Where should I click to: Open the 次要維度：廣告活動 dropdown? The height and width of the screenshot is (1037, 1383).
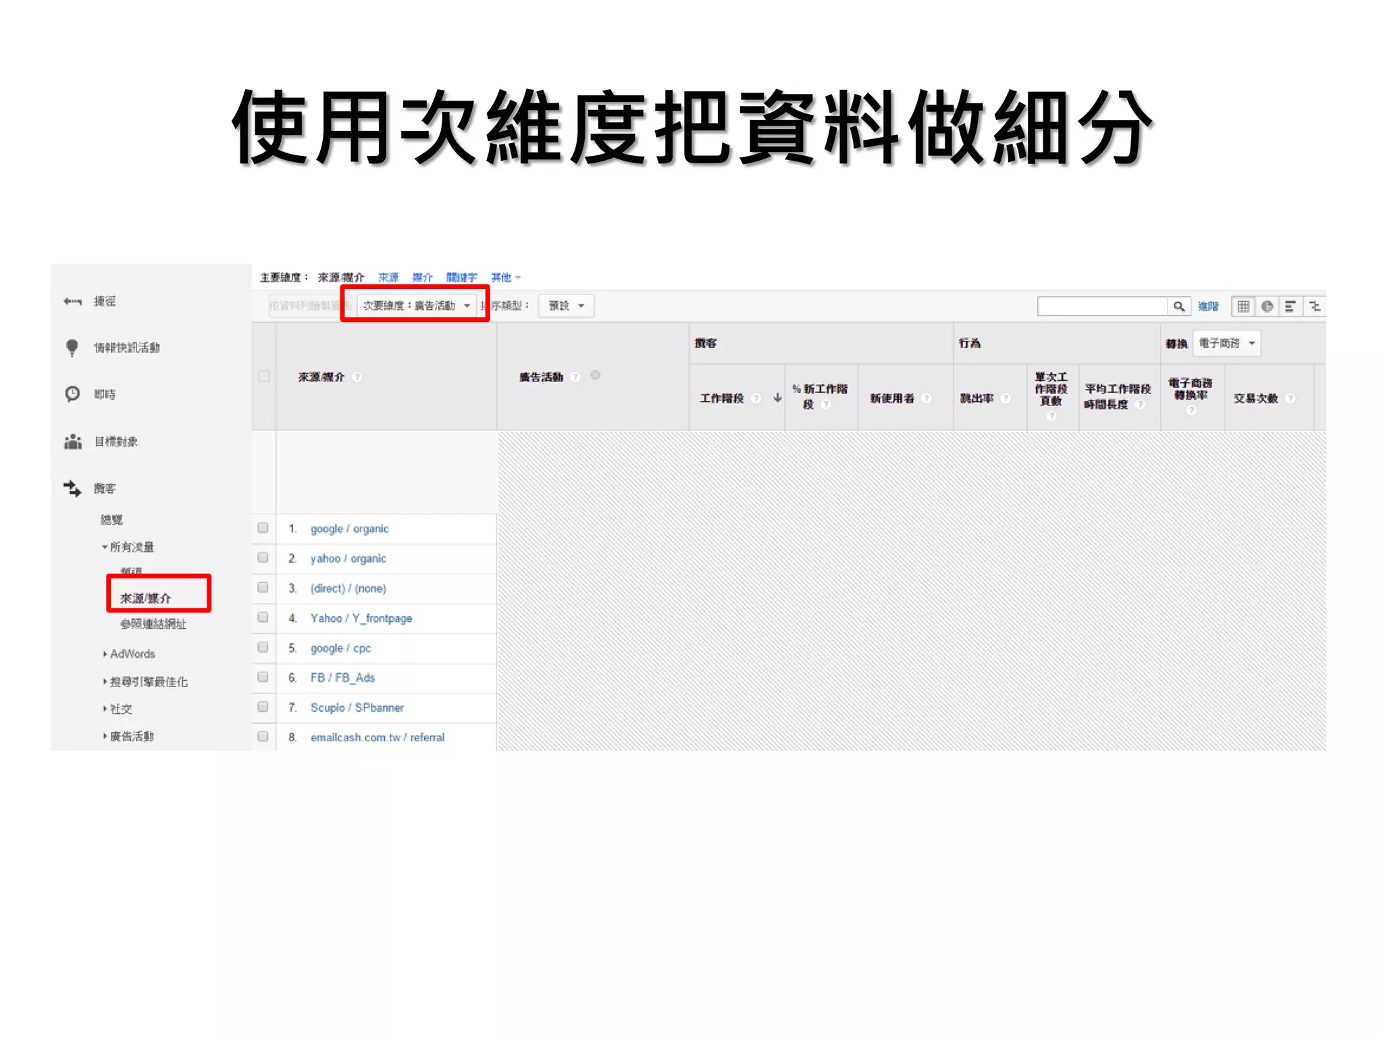point(417,306)
